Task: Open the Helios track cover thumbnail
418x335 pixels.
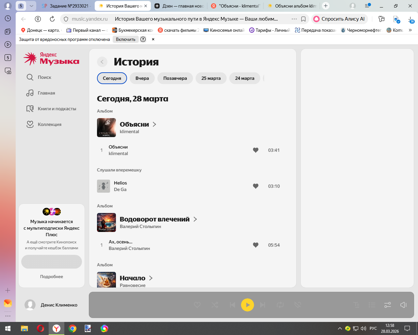Action: coord(104,186)
